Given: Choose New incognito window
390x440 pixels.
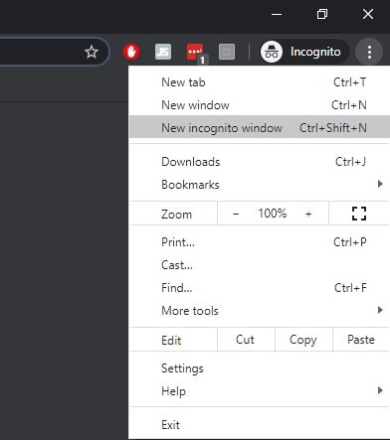Looking at the screenshot, I should [260, 127].
